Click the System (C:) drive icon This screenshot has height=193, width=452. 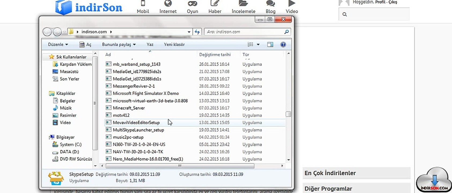coord(55,144)
